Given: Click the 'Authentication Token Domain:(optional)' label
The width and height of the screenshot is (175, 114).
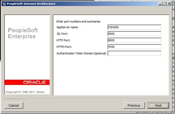Looking at the screenshot, I should pyautogui.click(x=81, y=53).
